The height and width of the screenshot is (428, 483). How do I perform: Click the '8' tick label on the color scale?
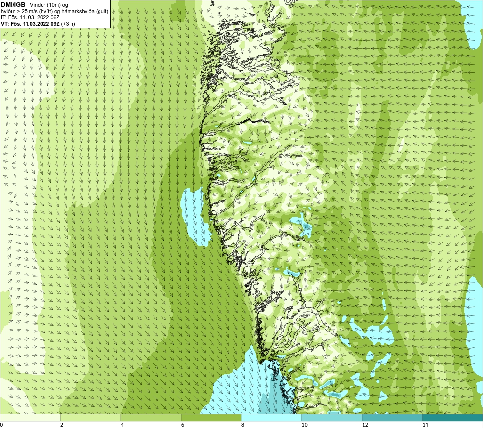(243, 425)
